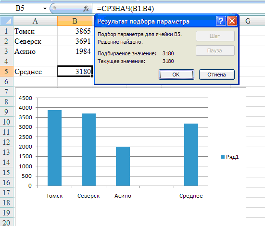The width and height of the screenshot is (265, 226).
Task: Click the 2000 value on vertical axis
Action: [x=25, y=147]
